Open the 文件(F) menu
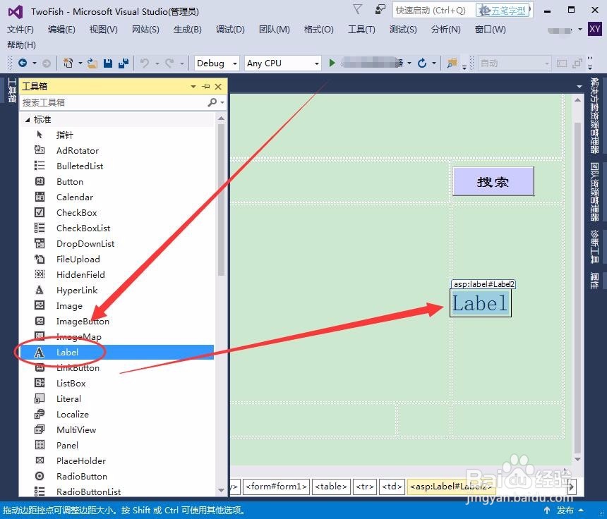This screenshot has height=519, width=607. [20, 30]
